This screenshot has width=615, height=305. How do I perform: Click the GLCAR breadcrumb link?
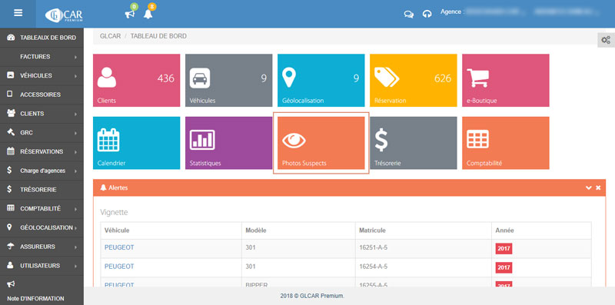(x=110, y=36)
